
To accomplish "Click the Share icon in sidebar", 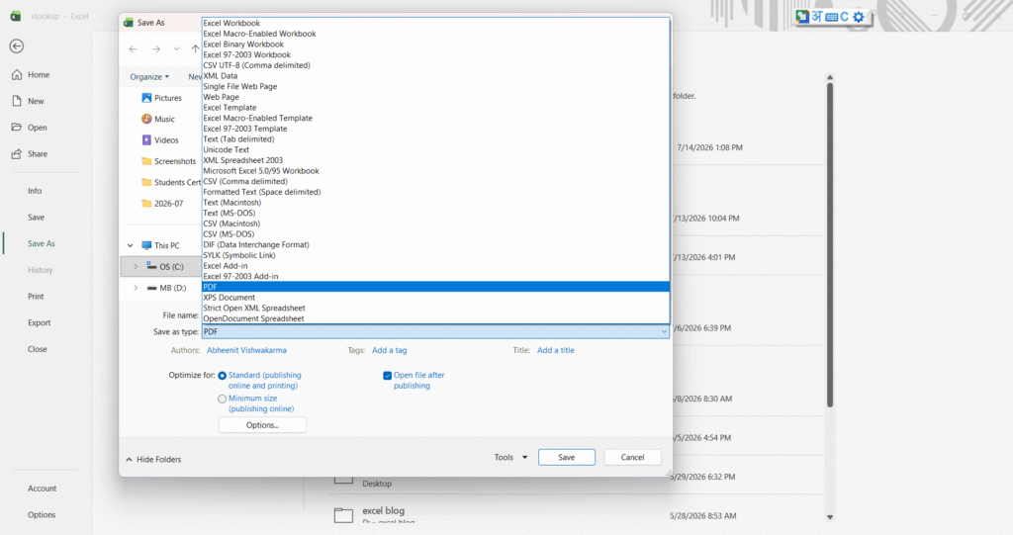I will pyautogui.click(x=17, y=154).
